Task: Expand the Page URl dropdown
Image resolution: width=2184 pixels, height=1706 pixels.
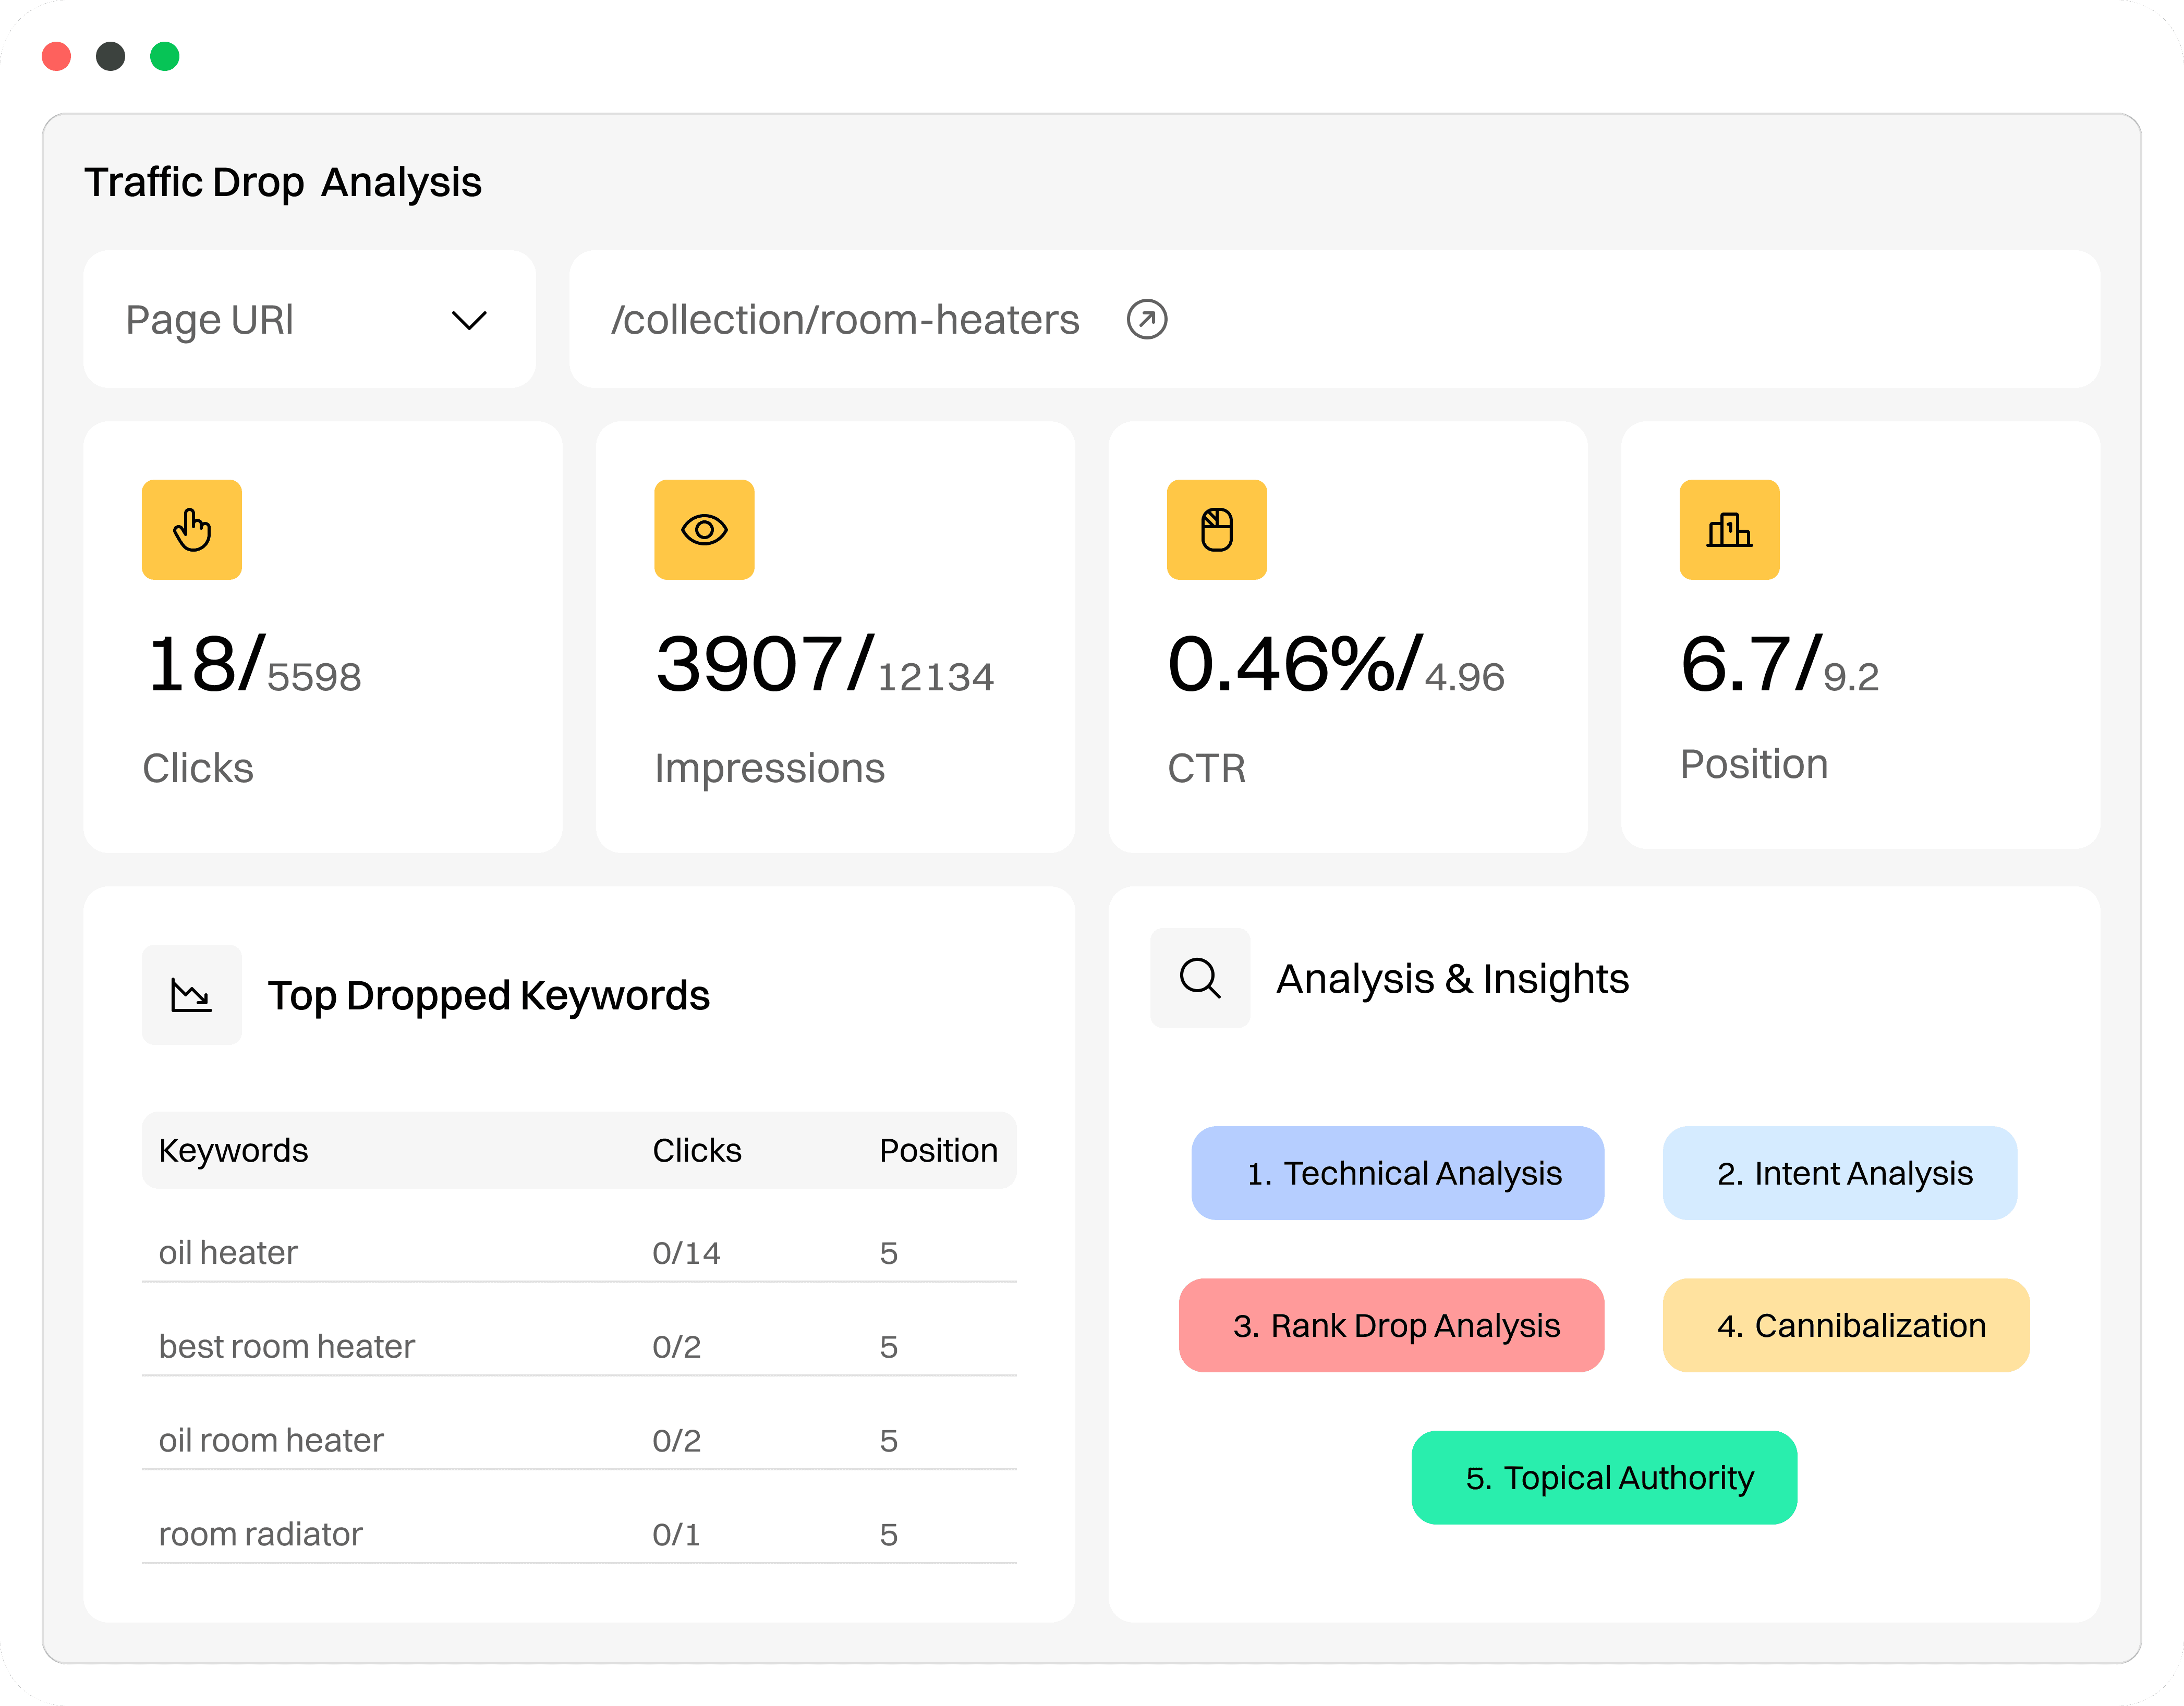Action: point(309,320)
